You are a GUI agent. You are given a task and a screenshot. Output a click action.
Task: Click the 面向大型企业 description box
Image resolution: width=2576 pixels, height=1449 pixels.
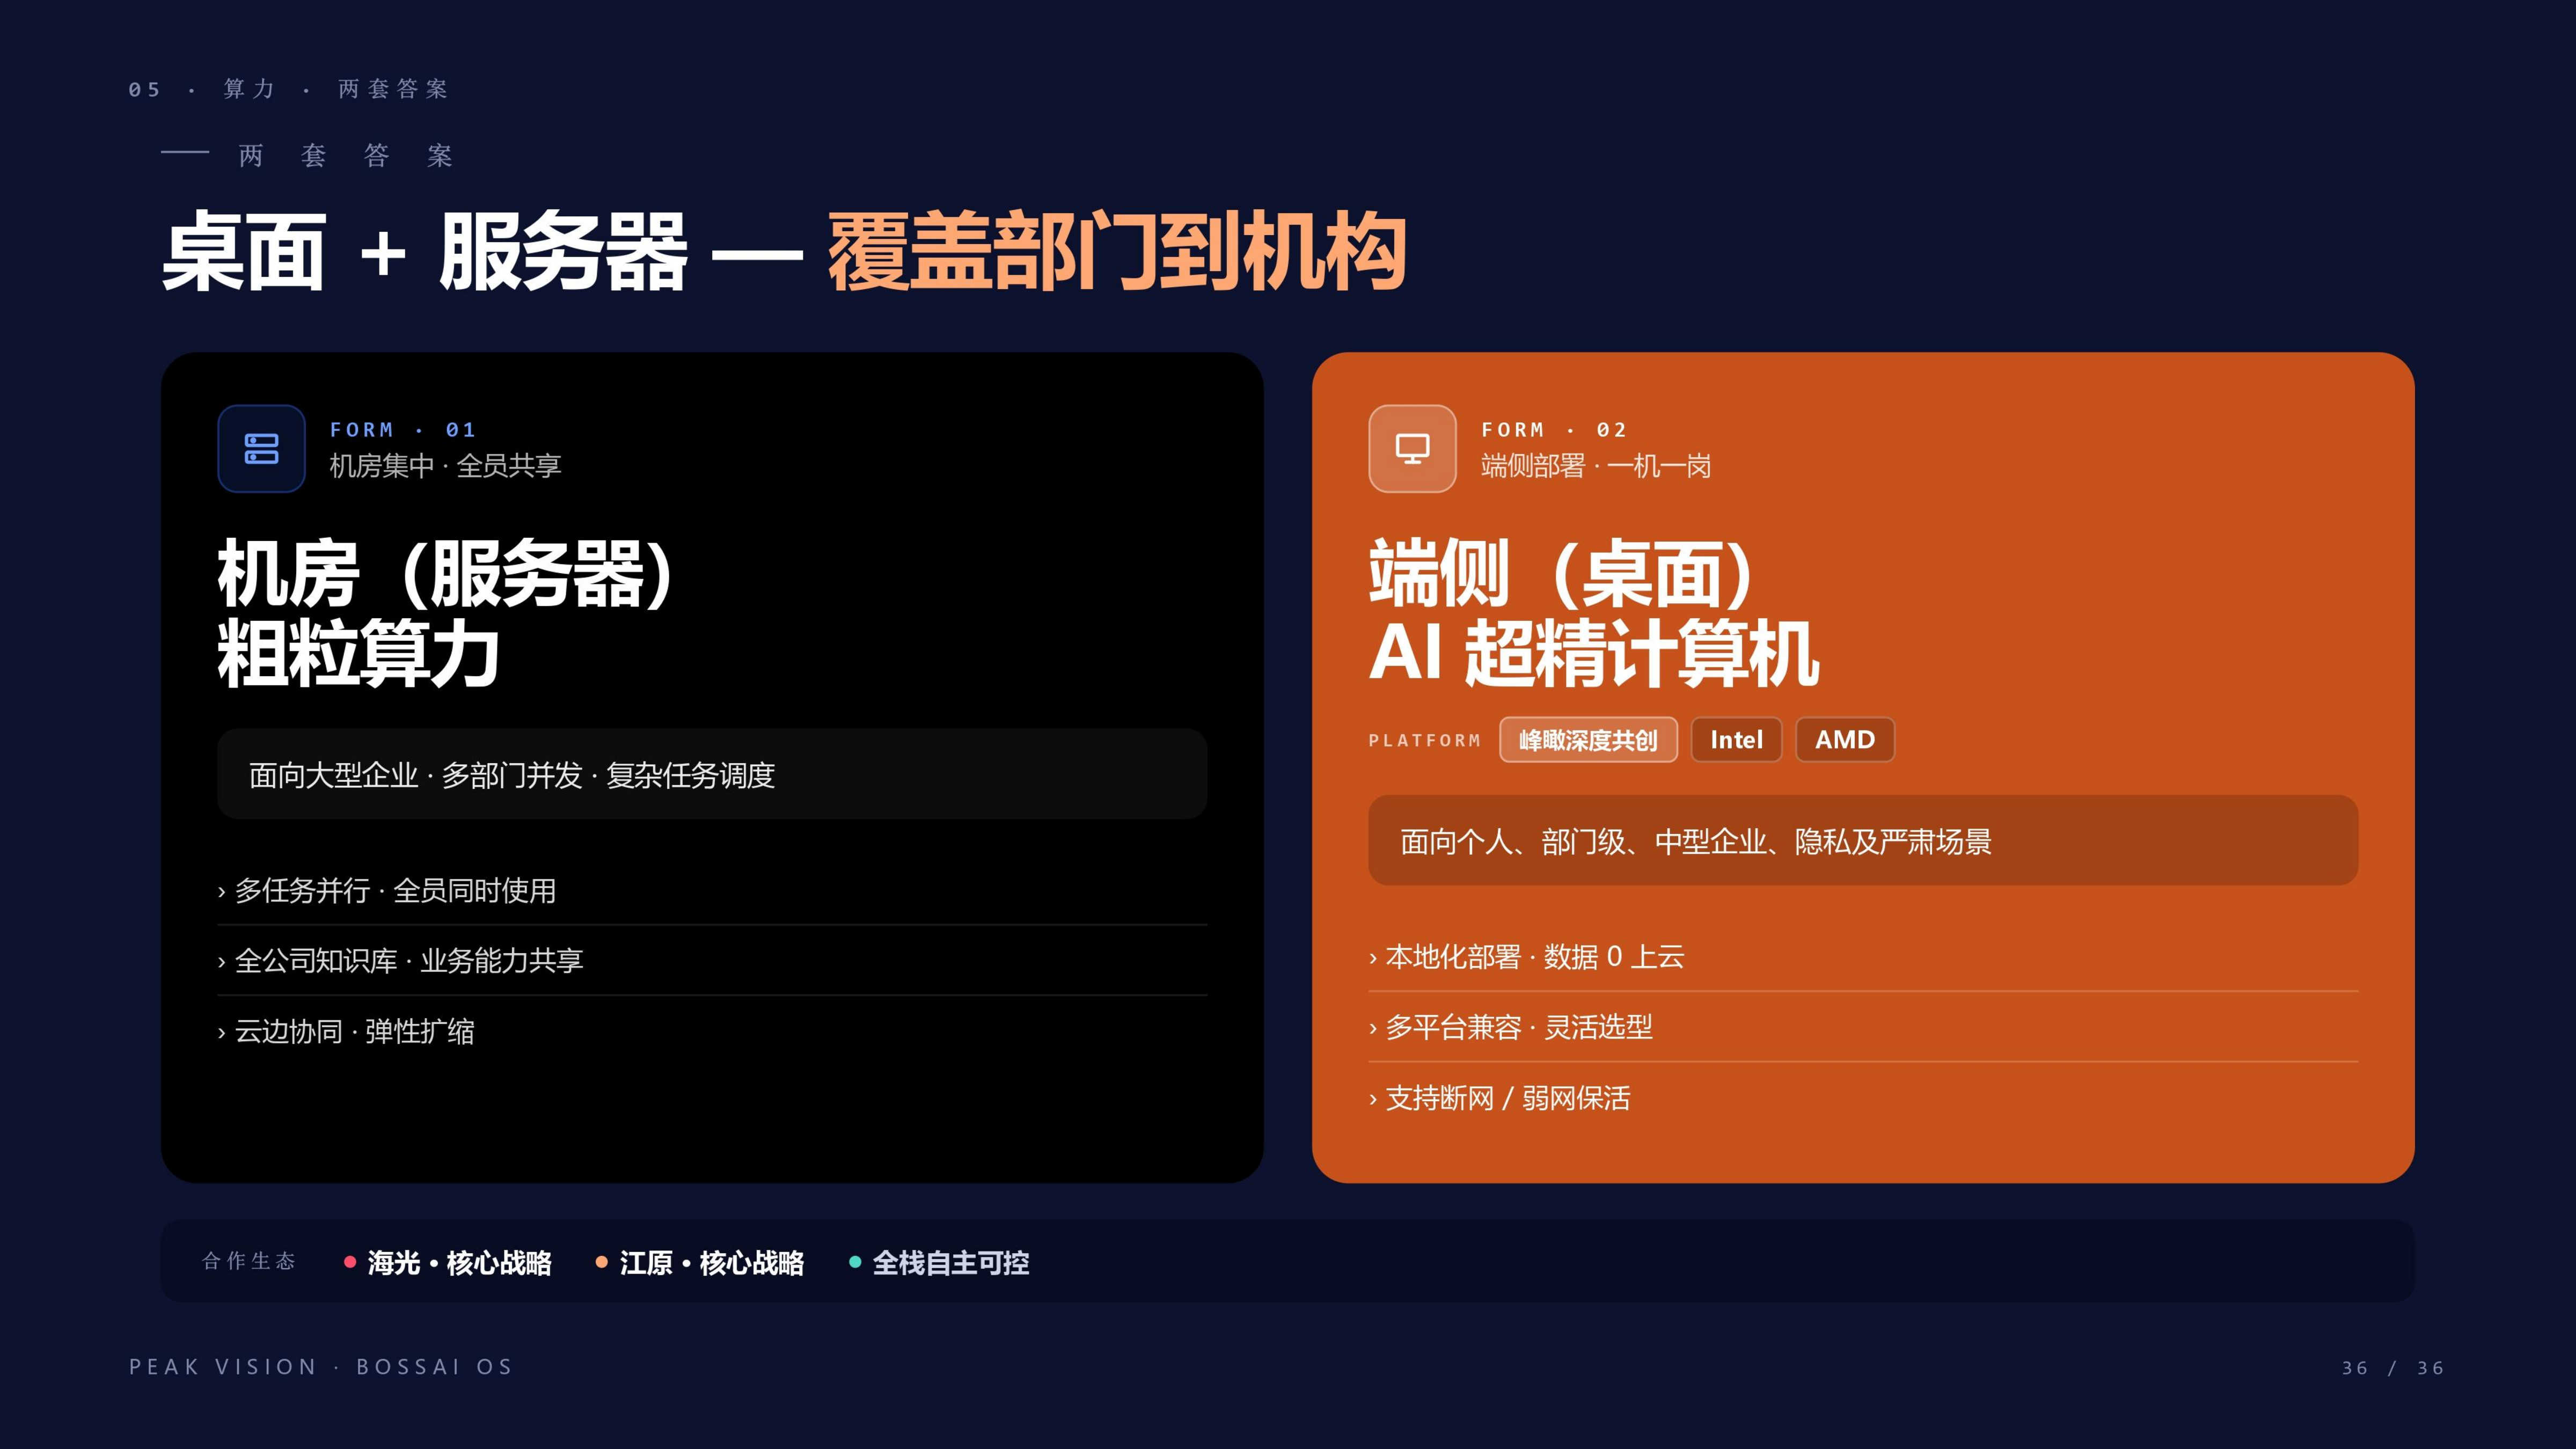(x=712, y=774)
